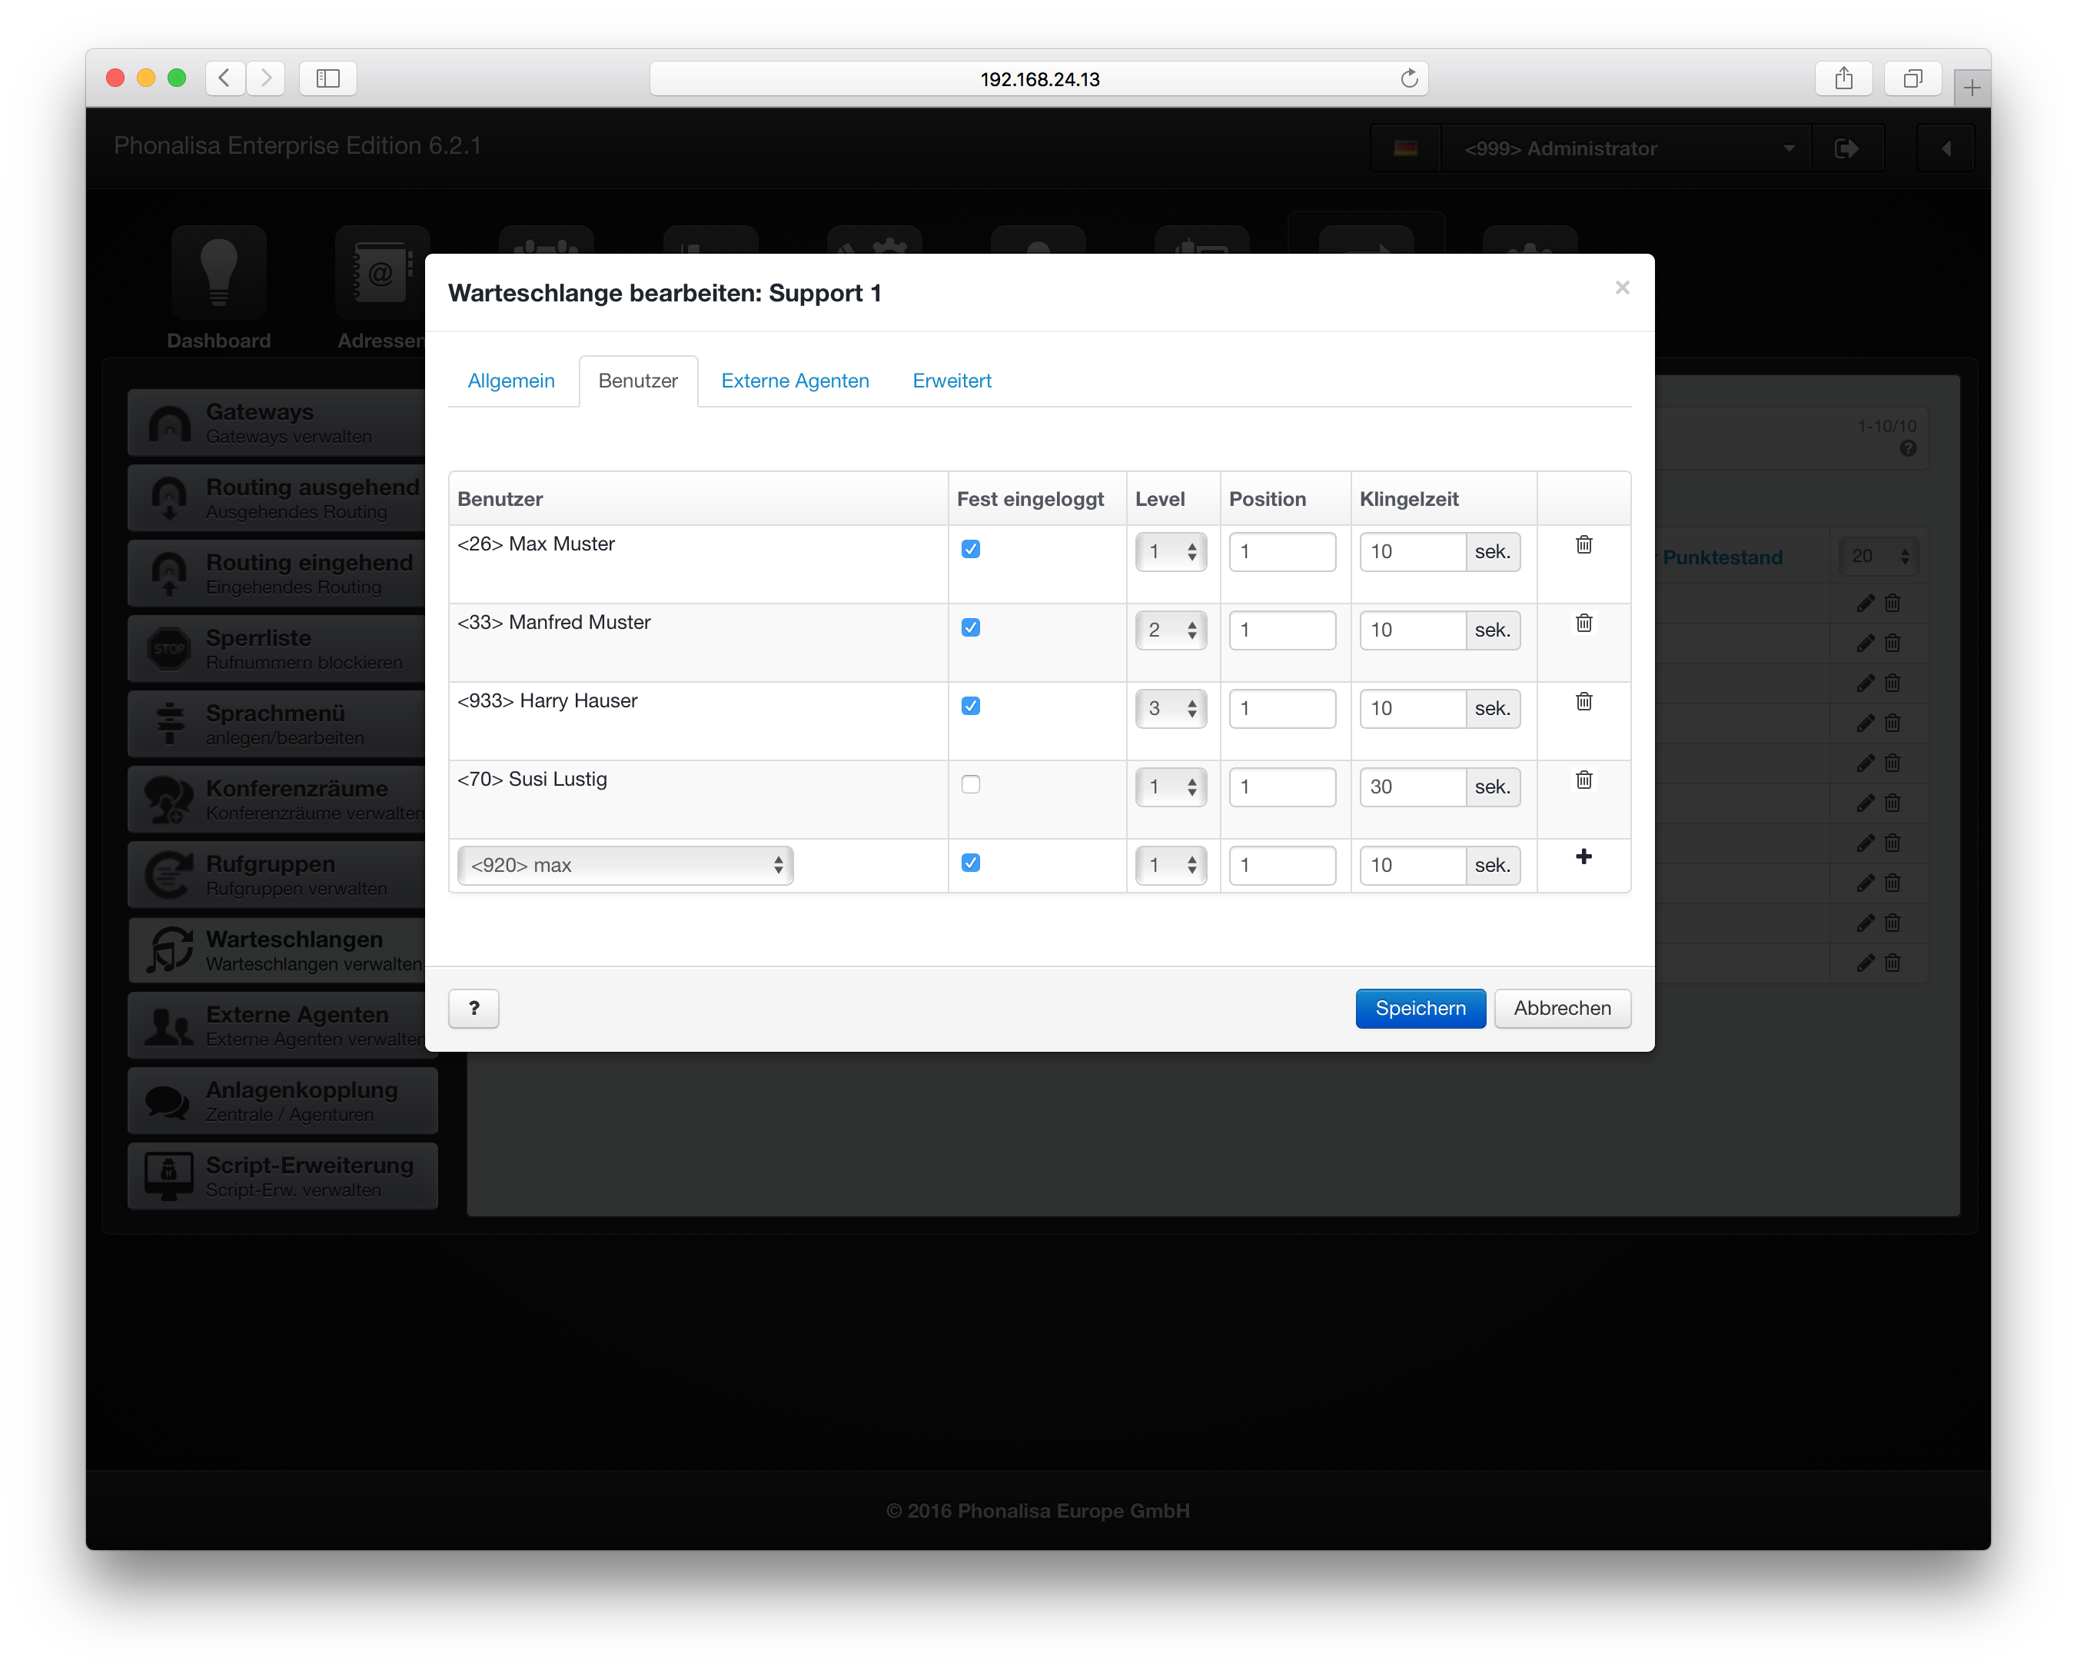This screenshot has height=1673, width=2077.
Task: Uncheck Fest eingeloggt for Harry Hauser
Action: (x=970, y=706)
